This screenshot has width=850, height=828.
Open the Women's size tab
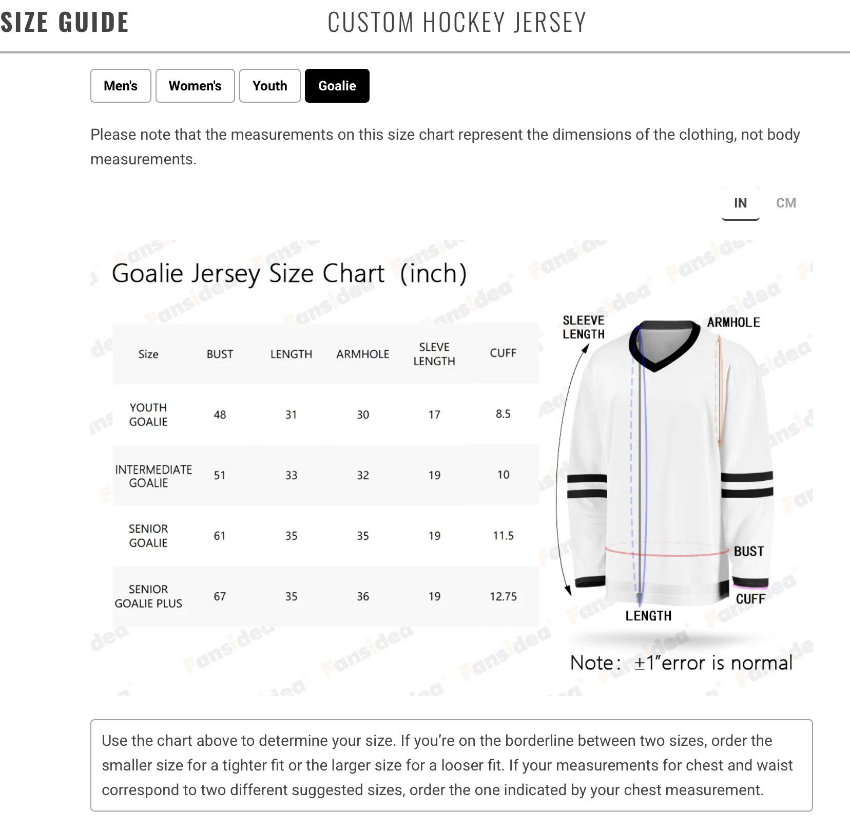(195, 86)
